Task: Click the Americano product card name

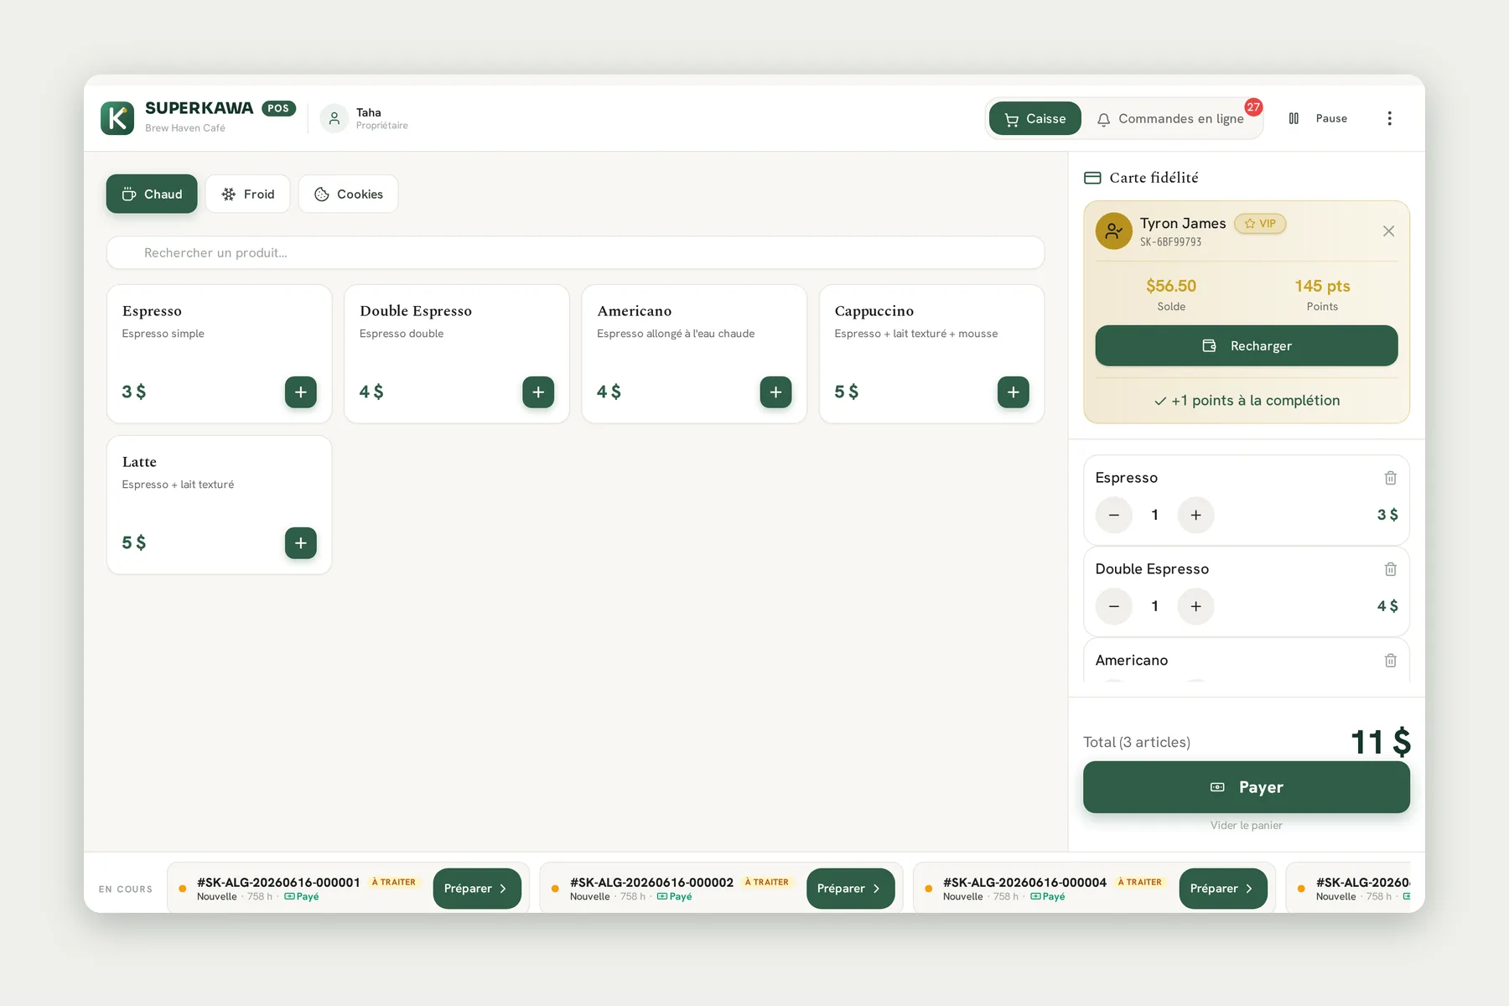Action: [635, 311]
